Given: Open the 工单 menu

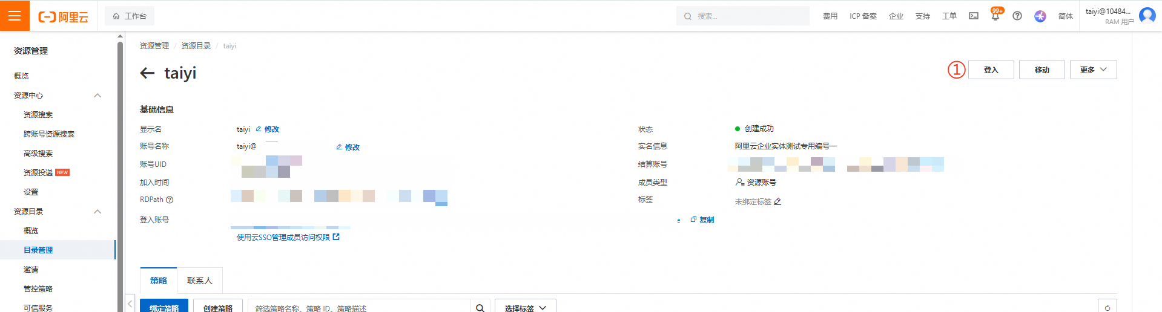Looking at the screenshot, I should (x=949, y=16).
